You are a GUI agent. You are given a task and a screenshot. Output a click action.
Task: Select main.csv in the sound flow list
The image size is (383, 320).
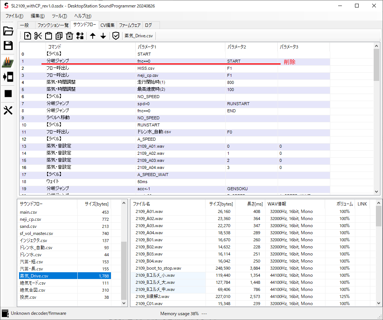click(28, 212)
